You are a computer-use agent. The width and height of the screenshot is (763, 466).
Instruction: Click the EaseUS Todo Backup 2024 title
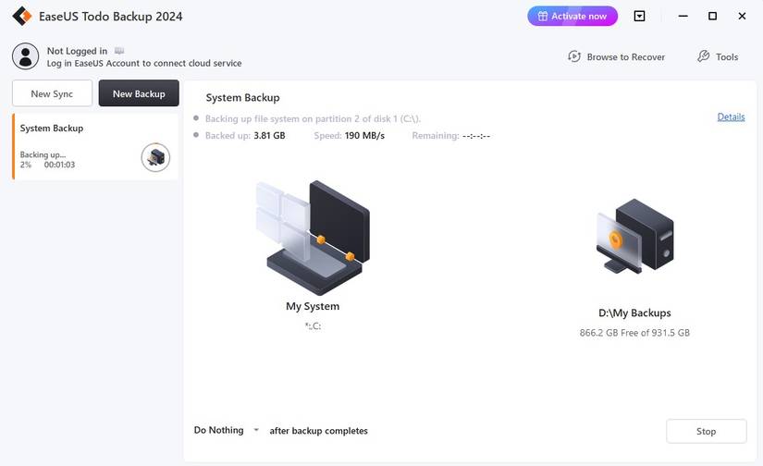click(x=110, y=17)
